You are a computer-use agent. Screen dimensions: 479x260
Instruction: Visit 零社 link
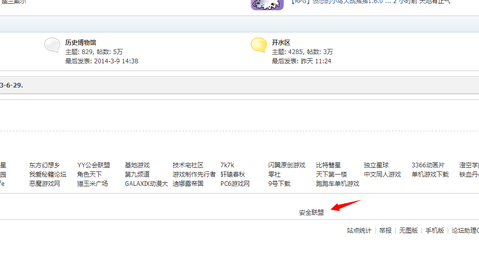pos(274,175)
